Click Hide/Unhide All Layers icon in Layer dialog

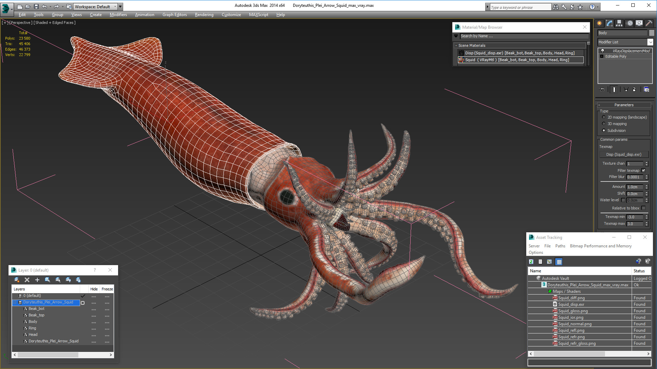coord(68,280)
